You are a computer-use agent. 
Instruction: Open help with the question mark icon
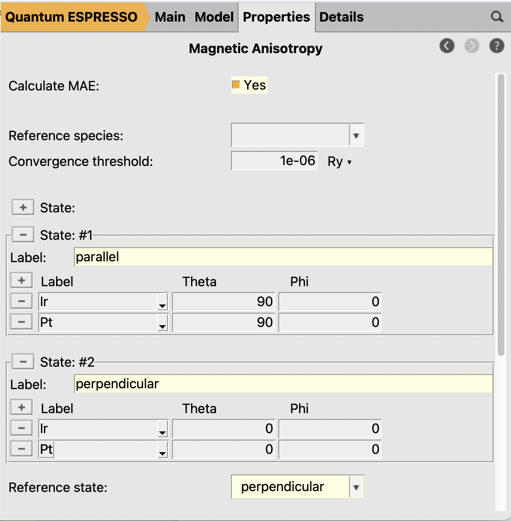[x=496, y=46]
